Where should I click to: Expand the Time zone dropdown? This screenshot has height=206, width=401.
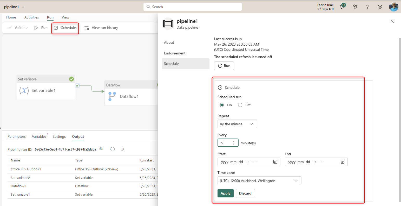(259, 181)
